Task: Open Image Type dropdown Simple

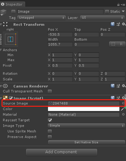Action: pos(86,126)
